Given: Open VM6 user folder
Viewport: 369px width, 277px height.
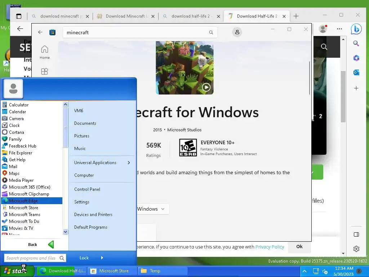Looking at the screenshot, I should (x=79, y=110).
